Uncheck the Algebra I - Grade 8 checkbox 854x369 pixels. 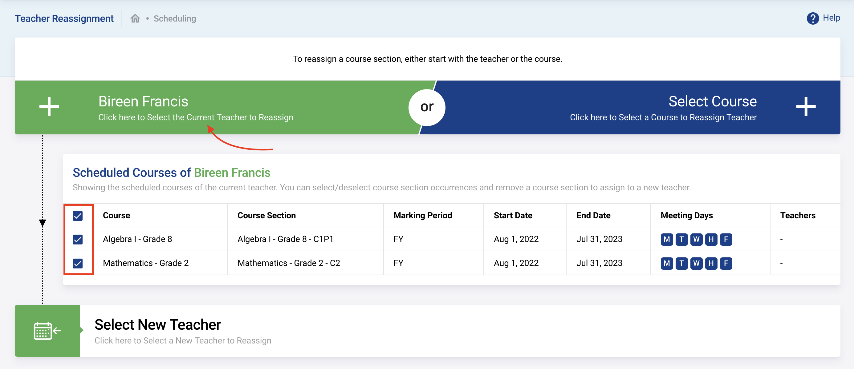click(x=78, y=239)
